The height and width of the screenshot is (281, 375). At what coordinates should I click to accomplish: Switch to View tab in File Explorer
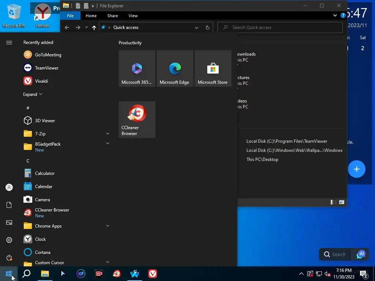(133, 16)
